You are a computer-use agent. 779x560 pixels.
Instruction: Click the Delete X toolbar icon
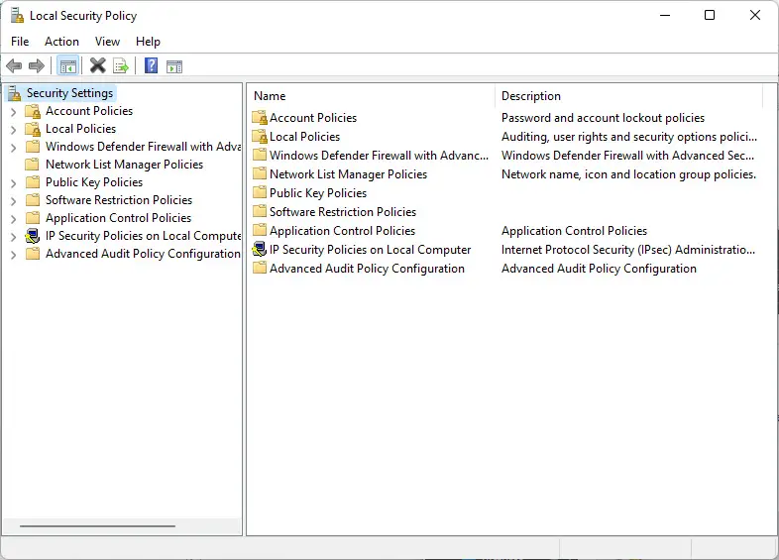click(x=97, y=65)
